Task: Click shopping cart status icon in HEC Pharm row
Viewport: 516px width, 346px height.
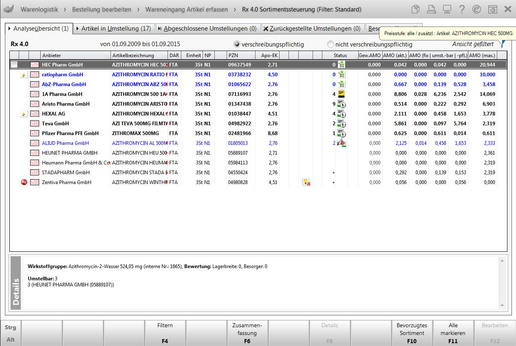Action: 342,64
